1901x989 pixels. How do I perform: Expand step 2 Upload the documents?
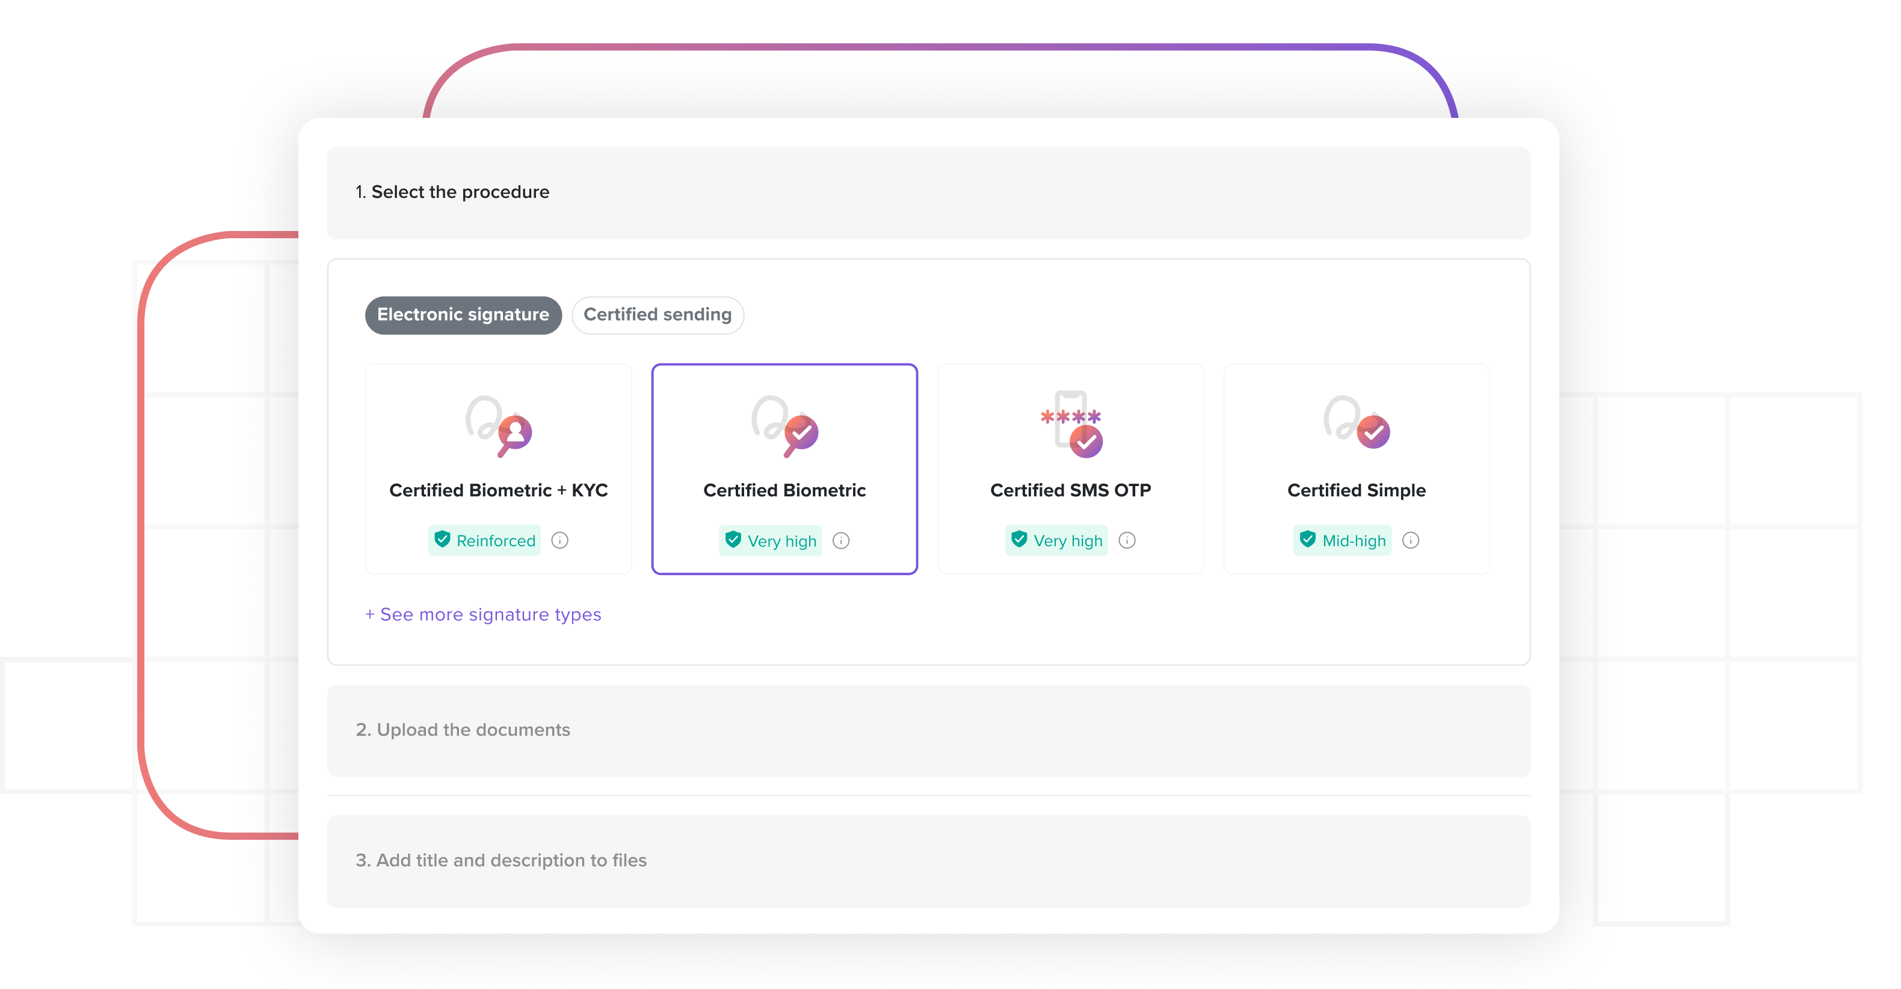(x=928, y=731)
